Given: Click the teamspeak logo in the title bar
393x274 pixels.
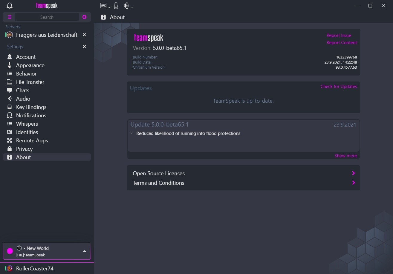Looking at the screenshot, I should point(47,6).
